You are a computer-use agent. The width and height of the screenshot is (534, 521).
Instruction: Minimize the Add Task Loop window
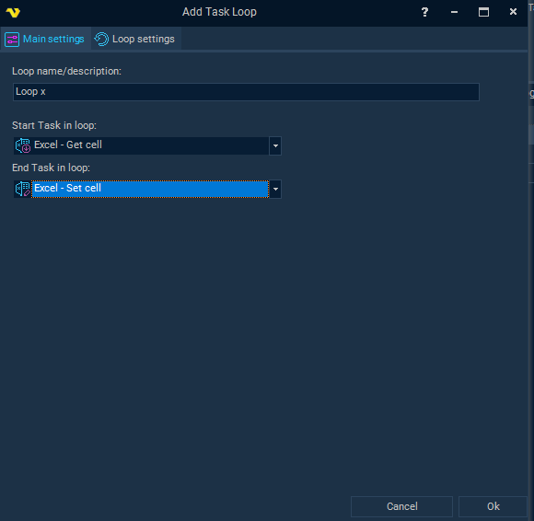(x=454, y=12)
